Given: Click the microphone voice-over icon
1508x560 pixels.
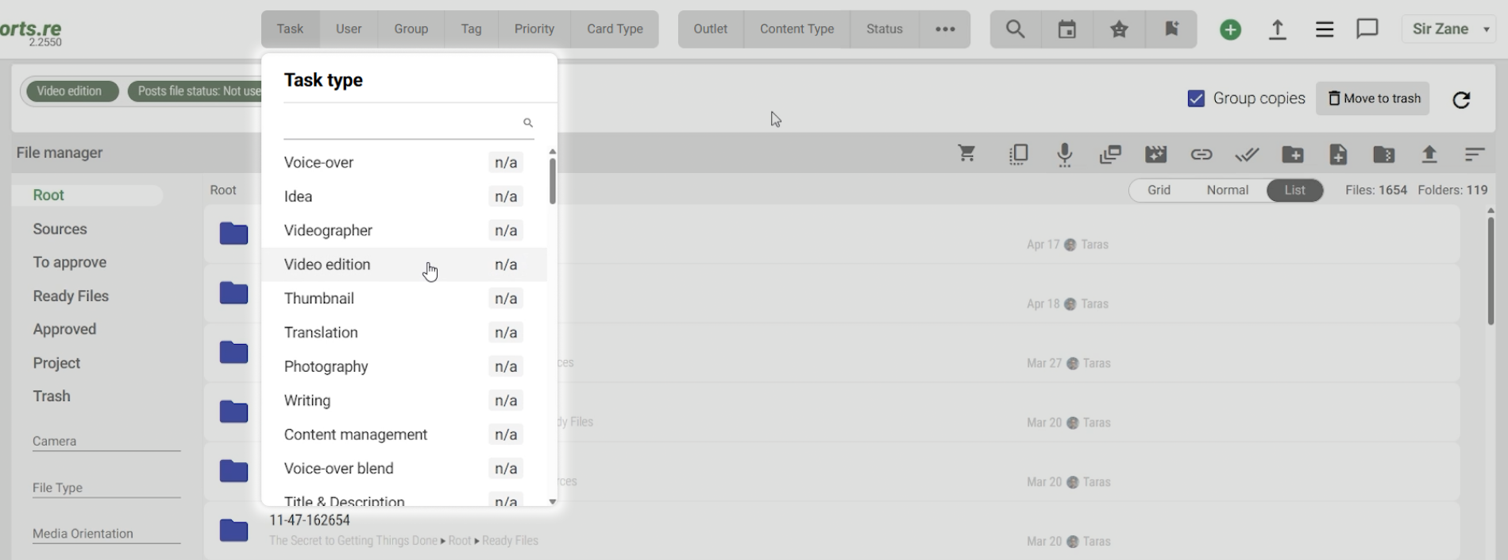Looking at the screenshot, I should click(x=1065, y=154).
